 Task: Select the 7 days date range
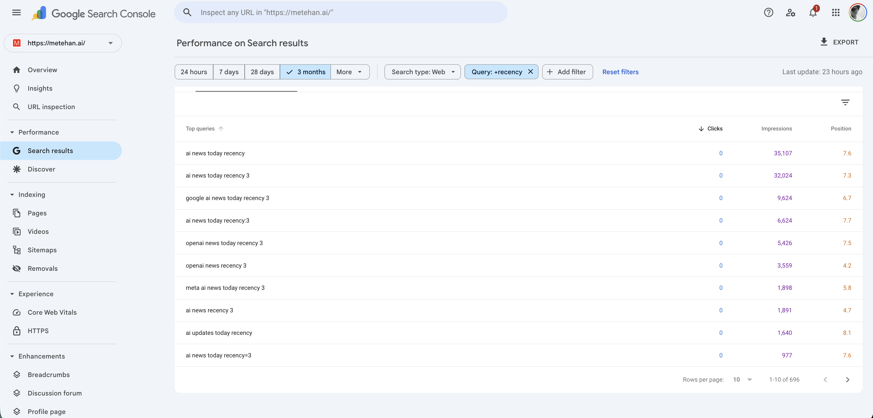click(x=229, y=72)
